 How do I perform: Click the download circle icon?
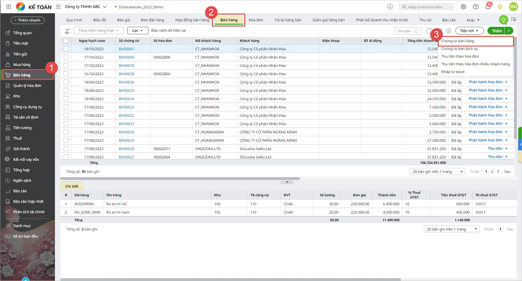pyautogui.click(x=390, y=7)
